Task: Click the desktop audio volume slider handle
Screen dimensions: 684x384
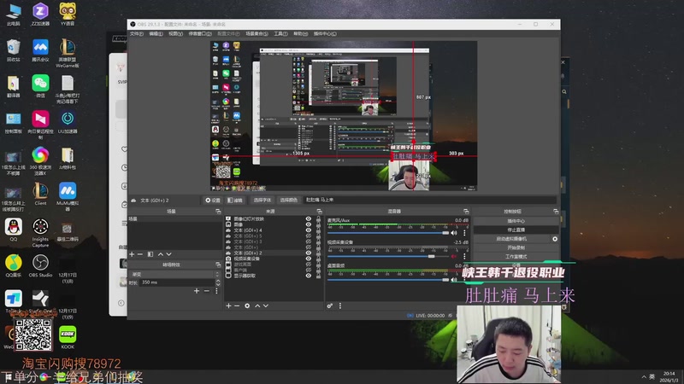Action: (x=445, y=280)
